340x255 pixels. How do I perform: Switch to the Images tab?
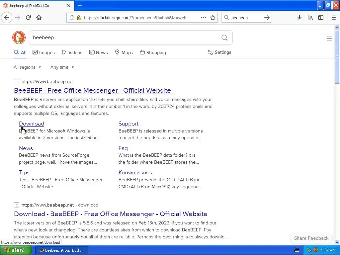point(43,52)
